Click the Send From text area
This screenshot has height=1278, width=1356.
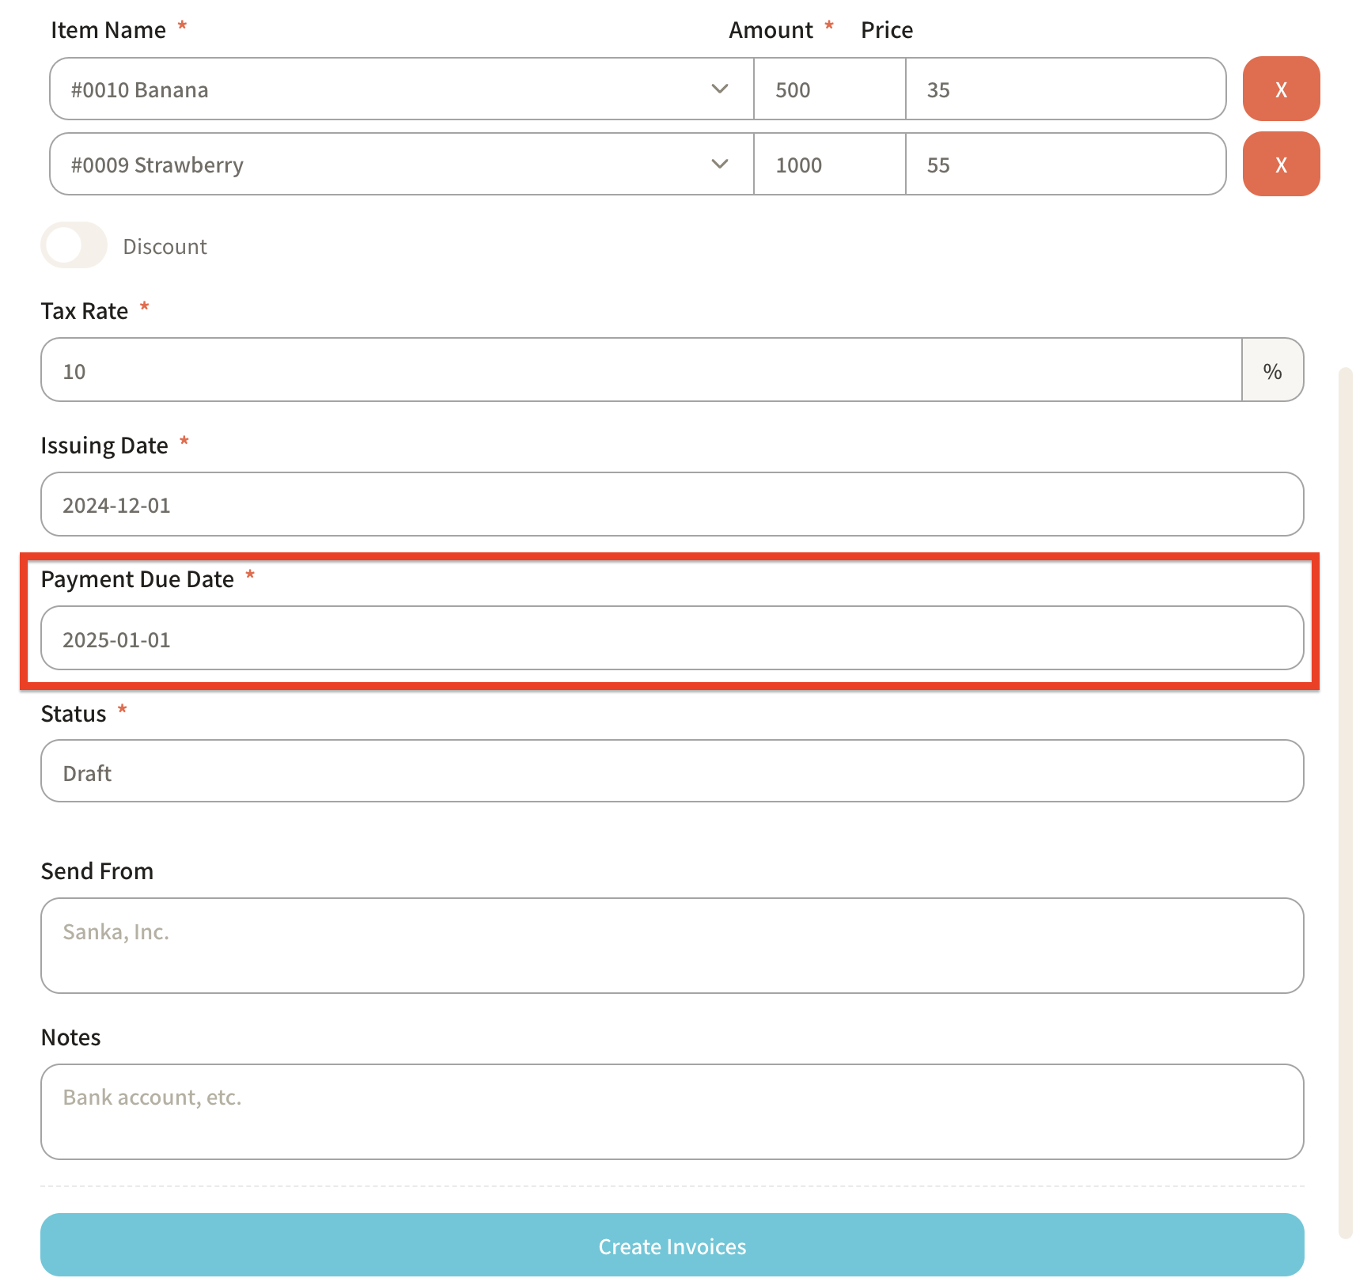[x=671, y=945]
